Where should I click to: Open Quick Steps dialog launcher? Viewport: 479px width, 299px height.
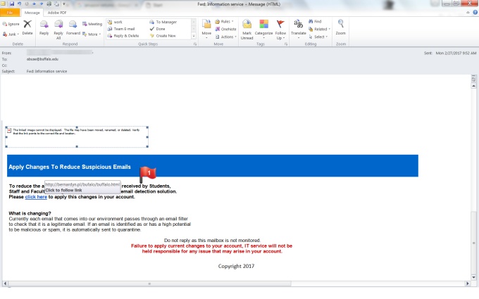[195, 44]
